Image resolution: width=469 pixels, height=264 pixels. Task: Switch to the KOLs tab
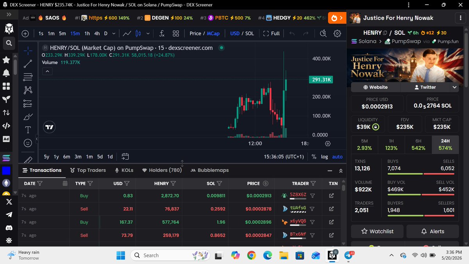(x=124, y=170)
